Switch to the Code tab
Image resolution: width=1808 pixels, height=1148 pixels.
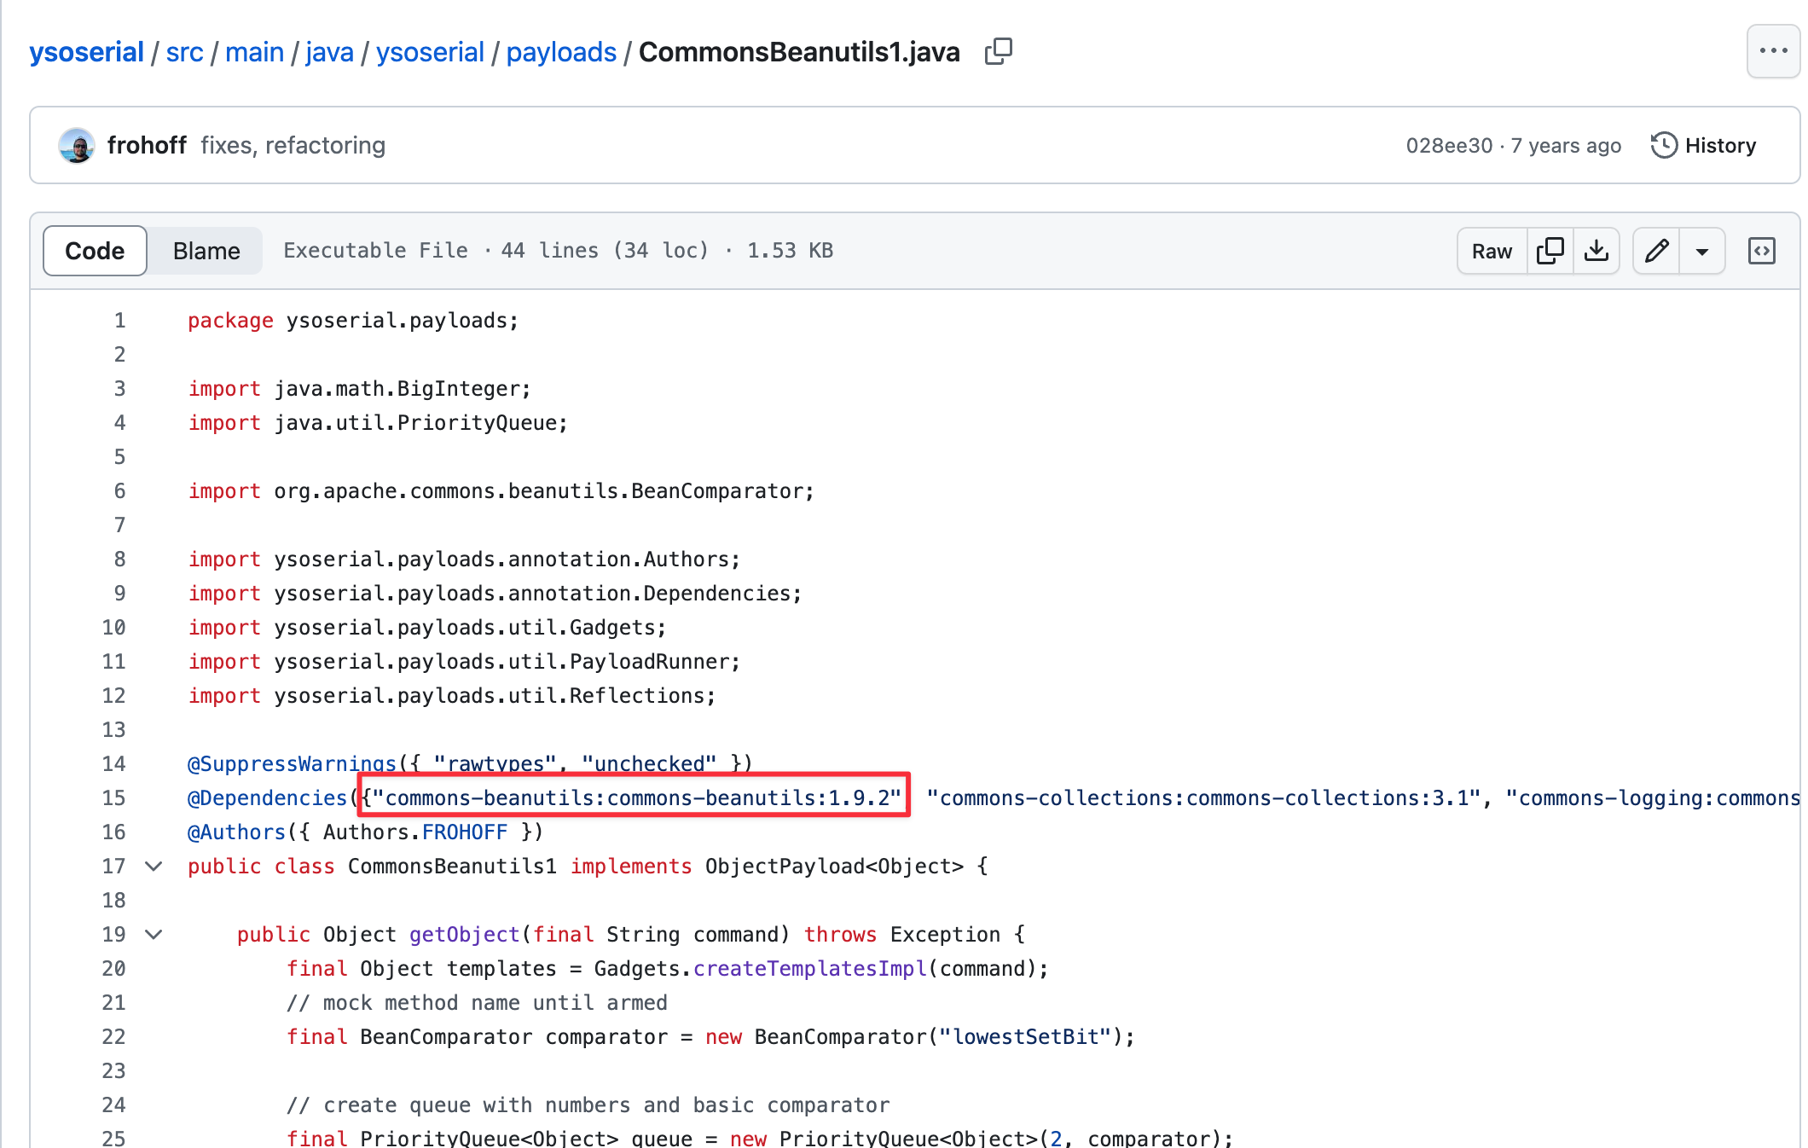pyautogui.click(x=95, y=251)
